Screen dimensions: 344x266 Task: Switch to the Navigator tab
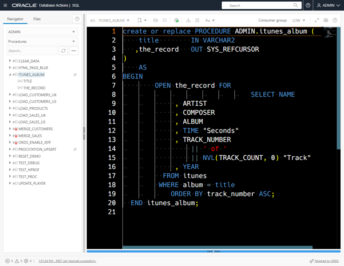(x=15, y=19)
